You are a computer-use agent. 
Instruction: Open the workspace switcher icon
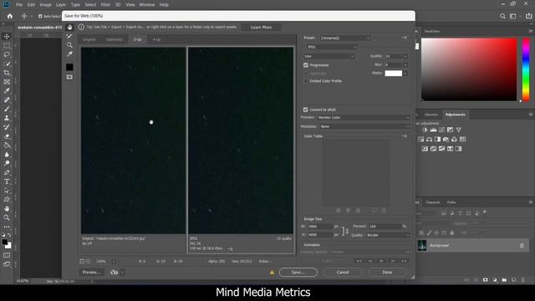coord(512,16)
